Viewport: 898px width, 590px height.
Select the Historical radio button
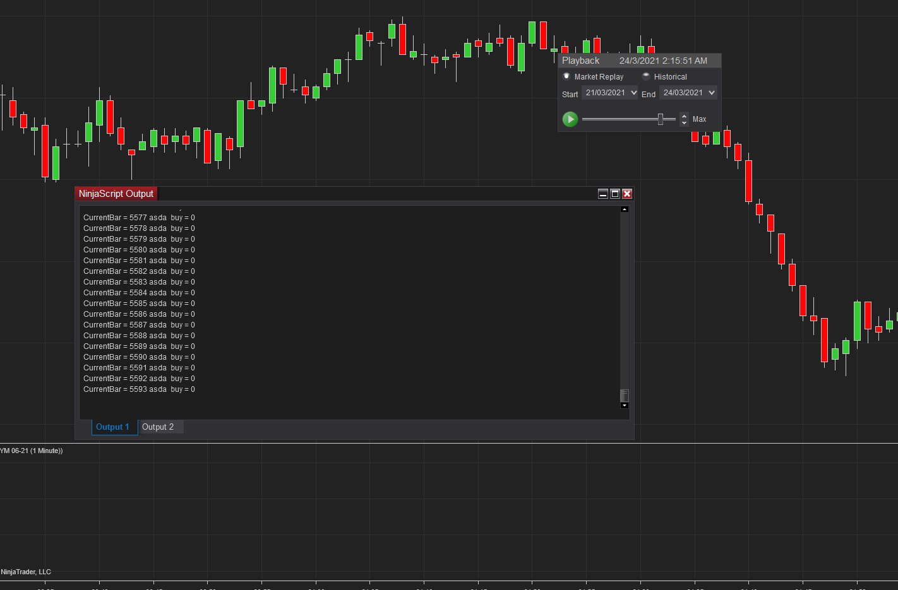click(x=646, y=76)
